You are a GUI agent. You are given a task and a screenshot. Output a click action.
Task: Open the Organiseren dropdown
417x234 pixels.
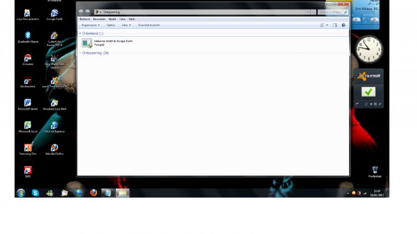click(91, 25)
